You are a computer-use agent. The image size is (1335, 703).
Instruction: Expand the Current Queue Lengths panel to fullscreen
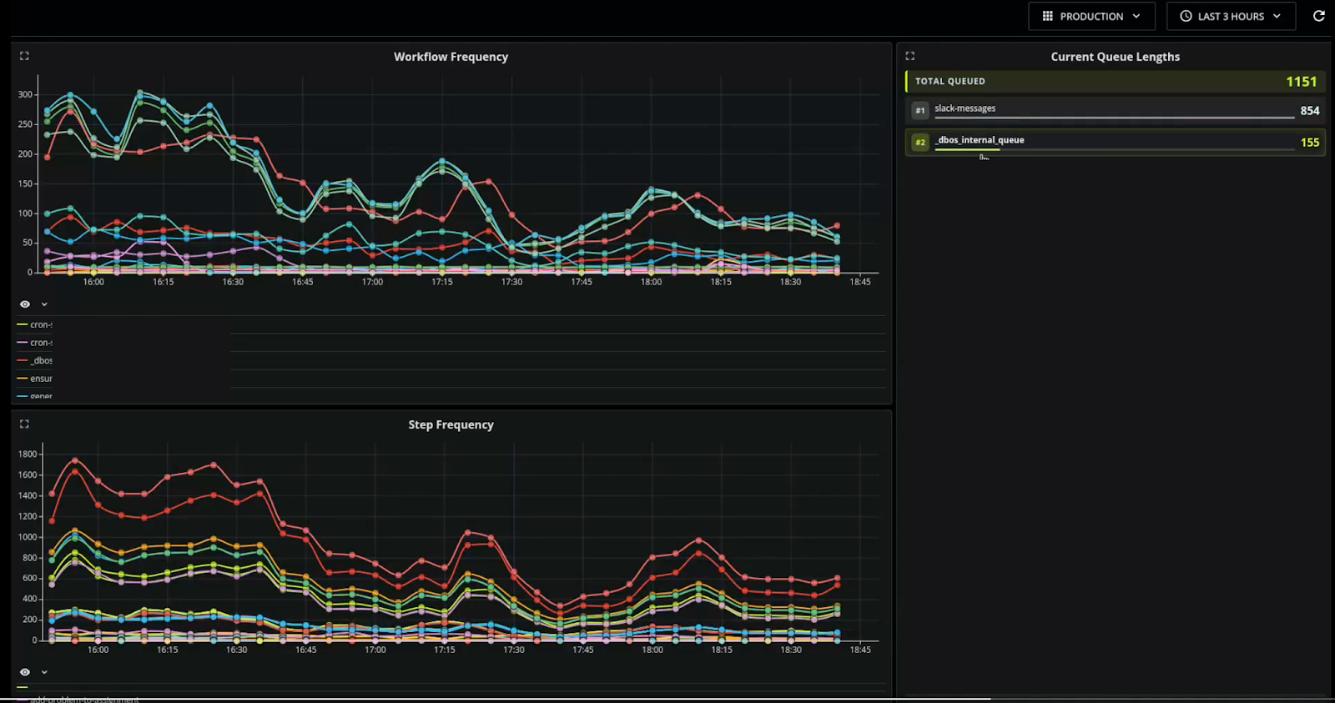click(910, 56)
